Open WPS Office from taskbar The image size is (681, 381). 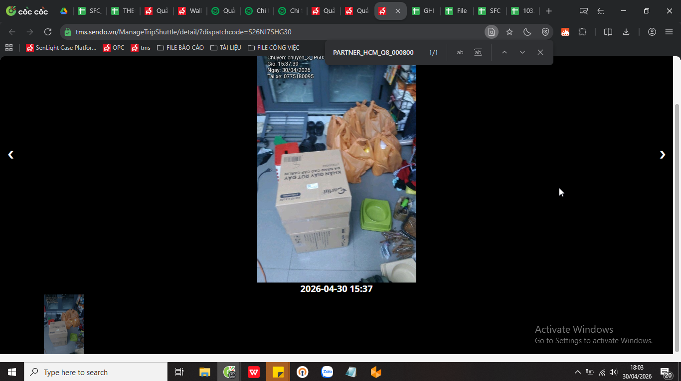[x=254, y=372]
